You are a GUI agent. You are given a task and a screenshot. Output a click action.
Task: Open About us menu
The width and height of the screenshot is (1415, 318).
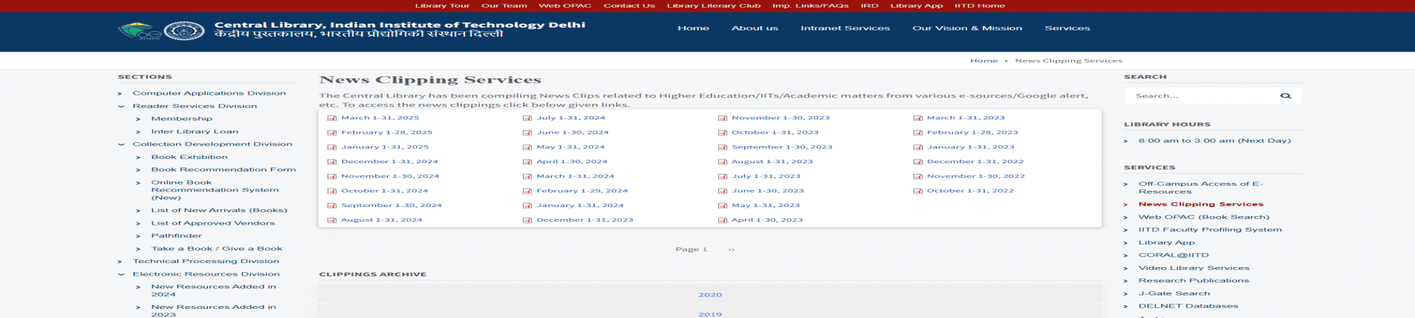[x=755, y=28]
